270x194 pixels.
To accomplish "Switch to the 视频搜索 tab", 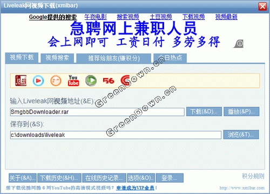I will (x=57, y=58).
